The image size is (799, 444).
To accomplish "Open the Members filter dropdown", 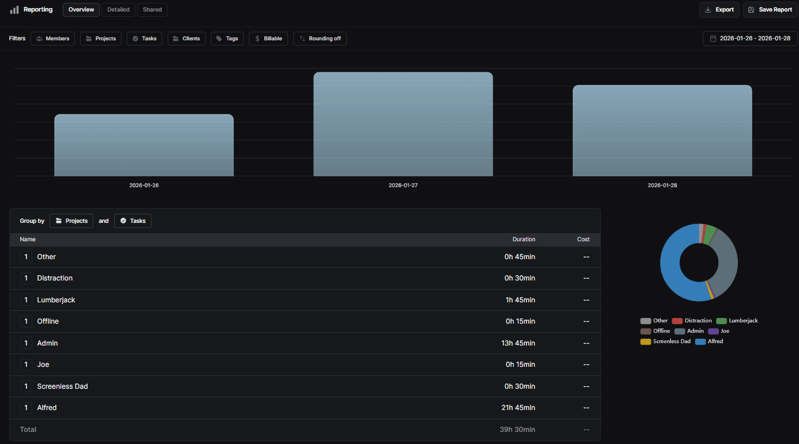I will pyautogui.click(x=52, y=39).
